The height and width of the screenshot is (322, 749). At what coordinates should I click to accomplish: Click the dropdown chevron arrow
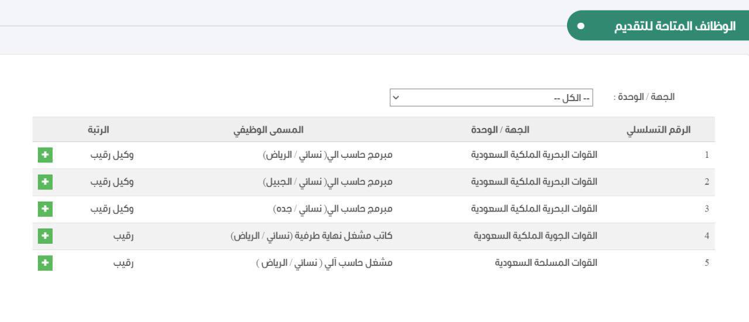coord(396,97)
